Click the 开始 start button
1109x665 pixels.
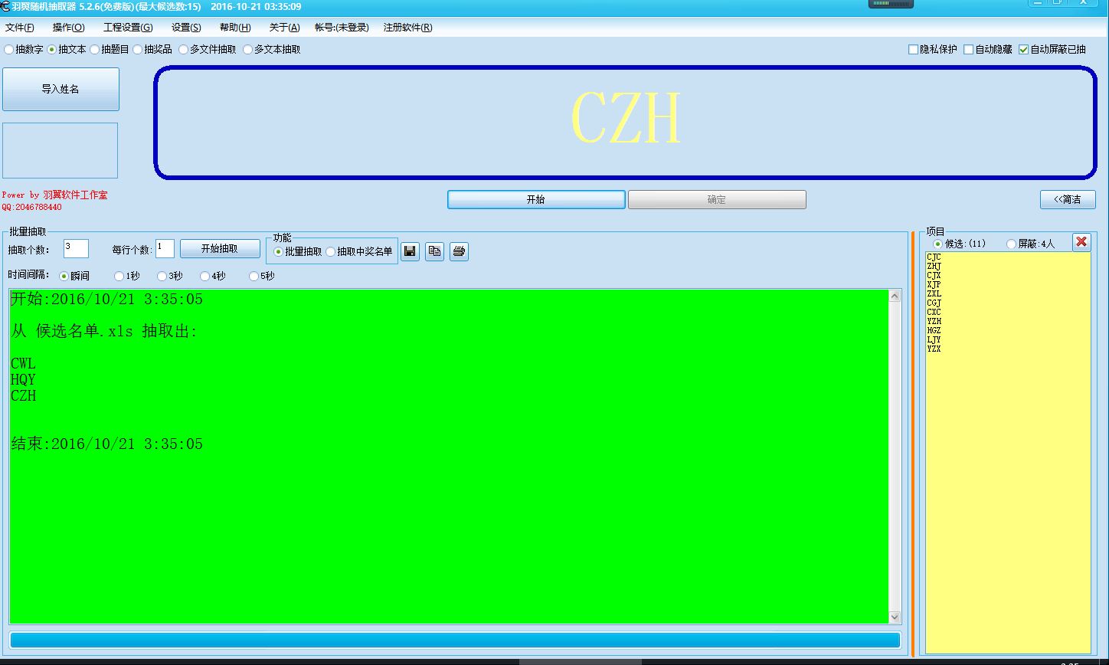click(536, 199)
